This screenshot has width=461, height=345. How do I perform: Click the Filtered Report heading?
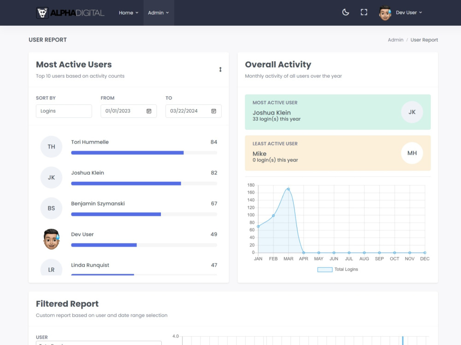67,304
